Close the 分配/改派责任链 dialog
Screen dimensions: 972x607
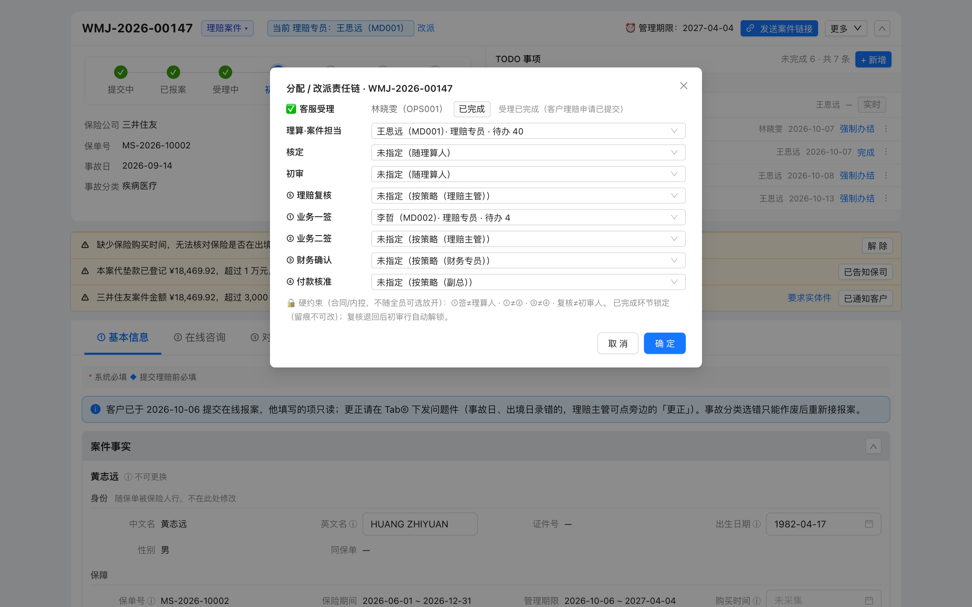pos(684,85)
